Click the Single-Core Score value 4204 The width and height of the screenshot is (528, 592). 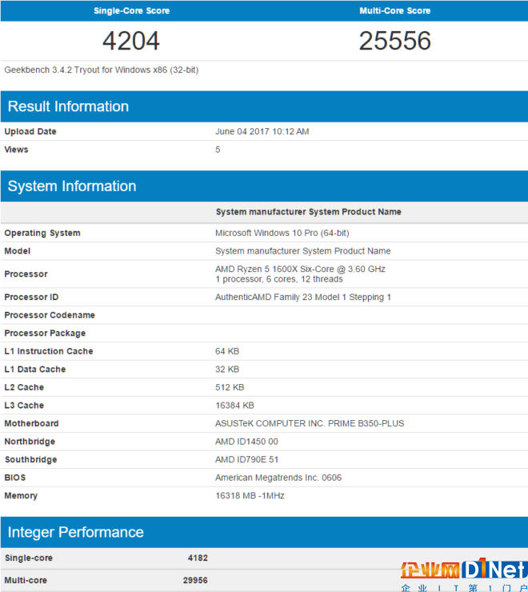click(131, 41)
